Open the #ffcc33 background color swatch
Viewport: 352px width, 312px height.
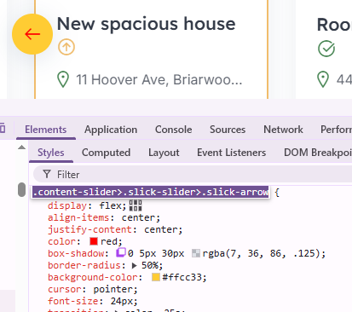point(156,277)
